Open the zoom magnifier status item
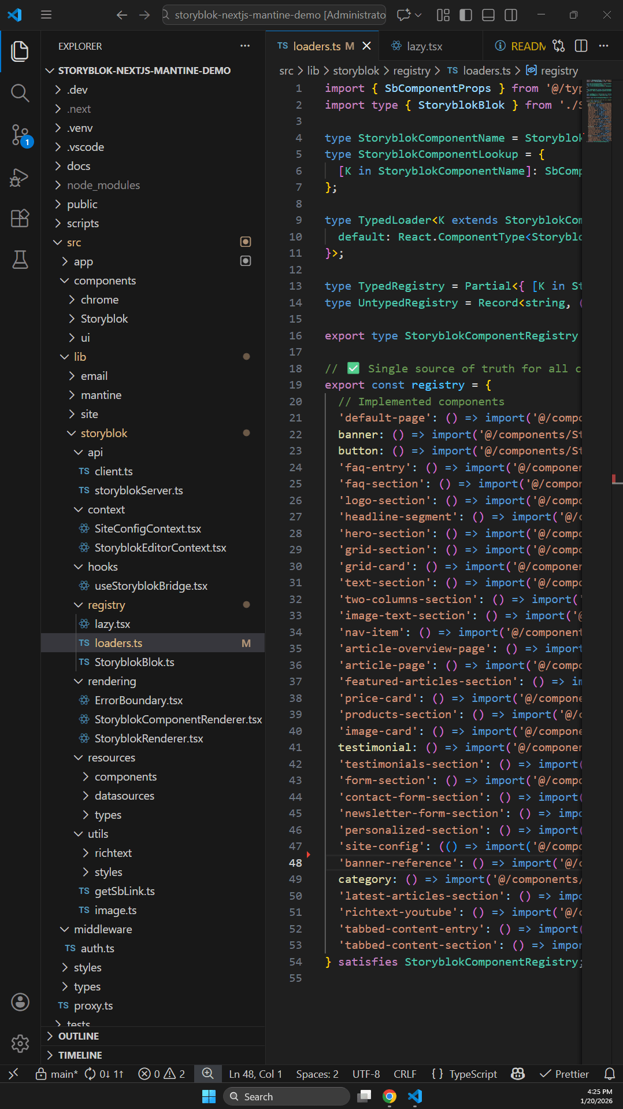The image size is (623, 1109). (208, 1074)
